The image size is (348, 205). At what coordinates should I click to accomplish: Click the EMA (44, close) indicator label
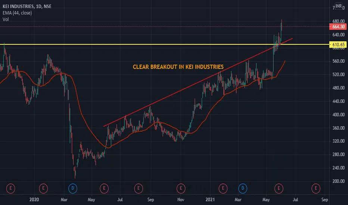point(17,13)
